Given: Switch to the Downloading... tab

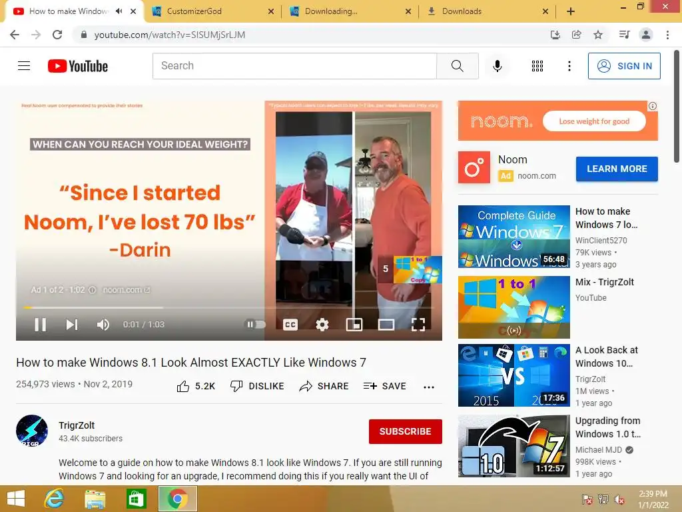Looking at the screenshot, I should point(331,11).
